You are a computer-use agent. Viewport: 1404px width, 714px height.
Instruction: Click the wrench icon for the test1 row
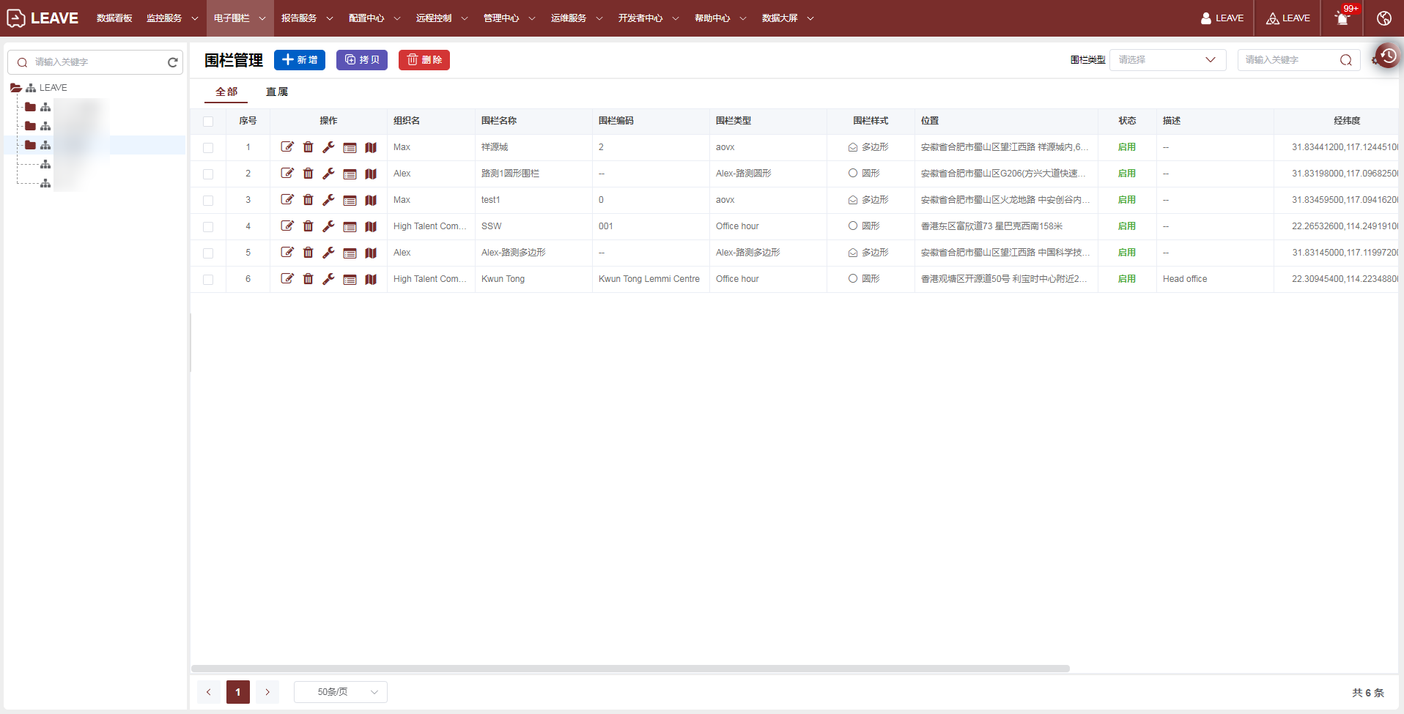click(x=328, y=200)
